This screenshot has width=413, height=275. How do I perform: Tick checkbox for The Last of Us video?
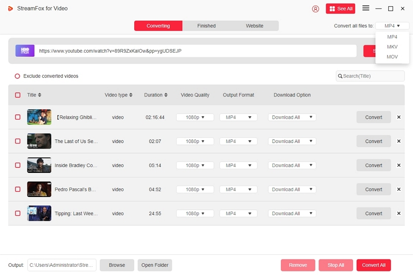coord(18,141)
